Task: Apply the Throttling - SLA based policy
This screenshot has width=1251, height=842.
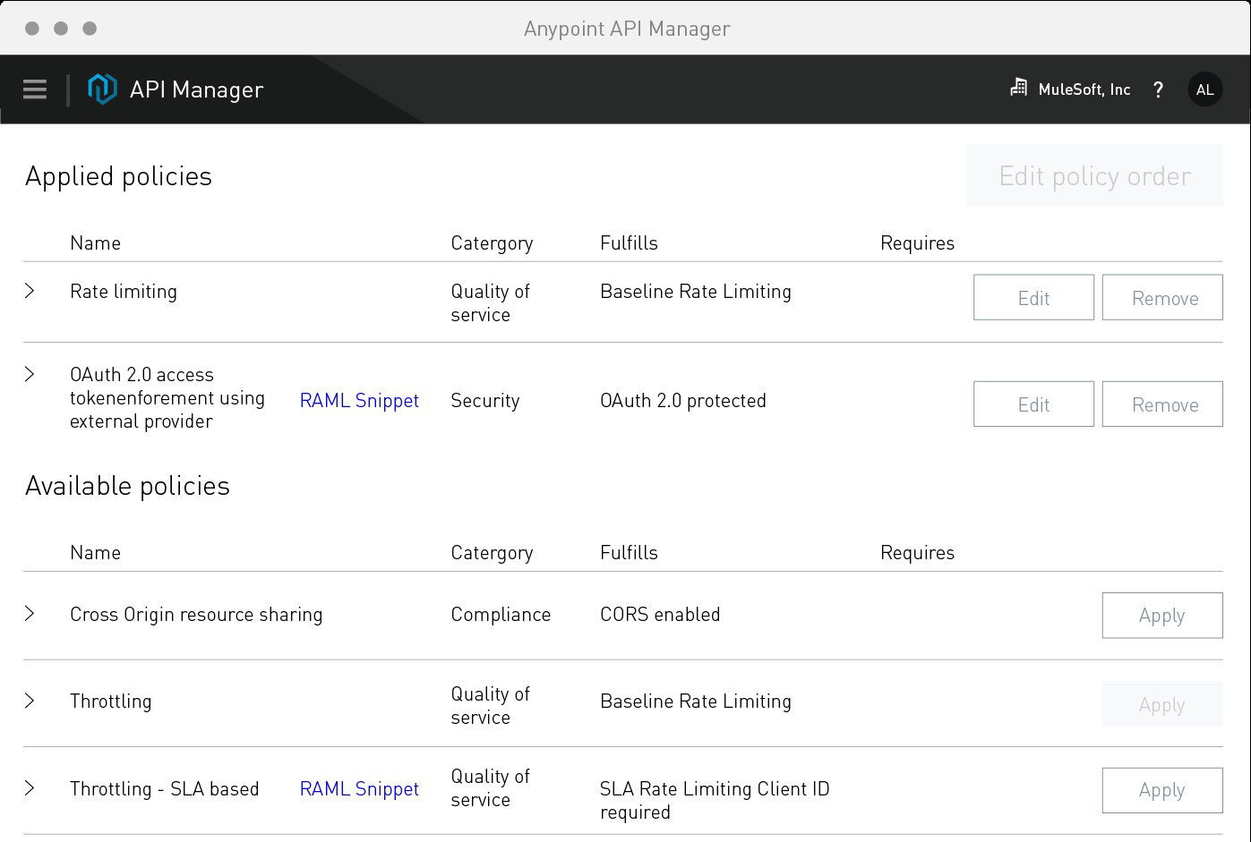Action: point(1161,790)
